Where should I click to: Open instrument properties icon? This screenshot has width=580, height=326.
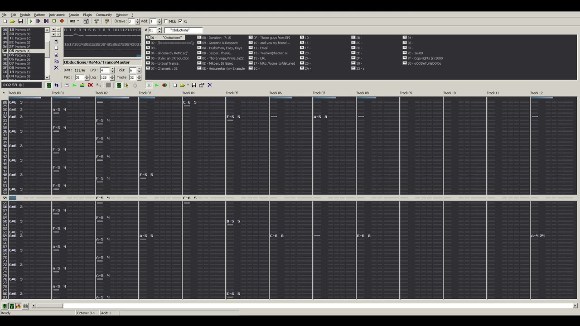202,85
